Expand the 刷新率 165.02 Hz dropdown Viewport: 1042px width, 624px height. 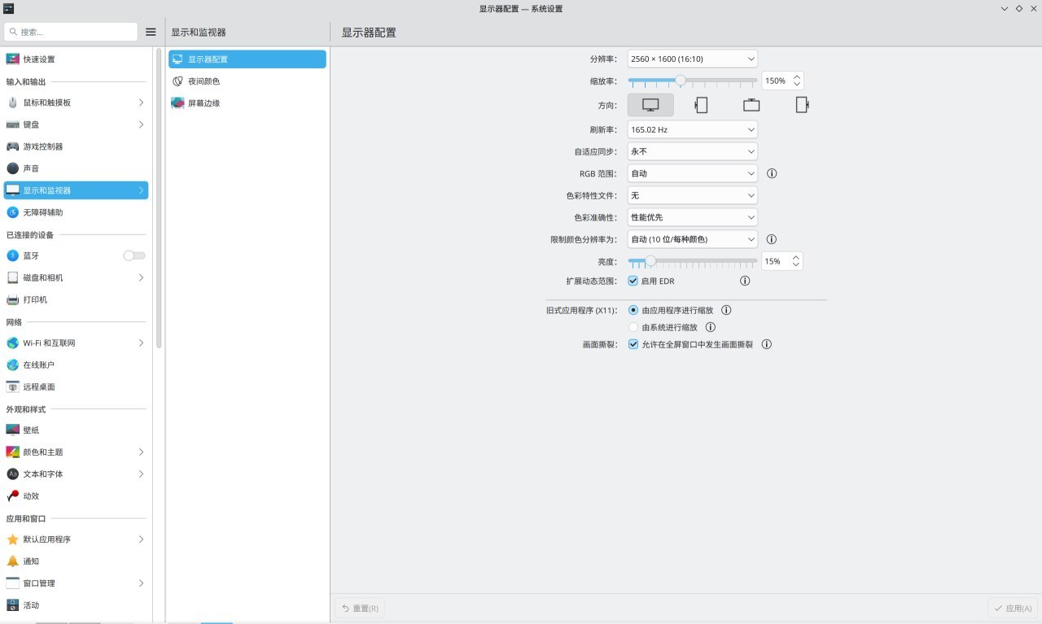click(692, 129)
